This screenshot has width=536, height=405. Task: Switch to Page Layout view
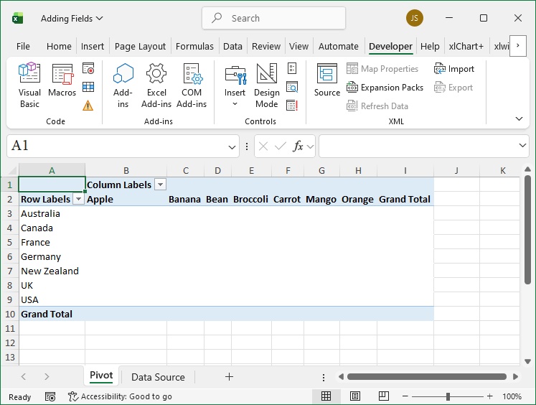(x=355, y=396)
